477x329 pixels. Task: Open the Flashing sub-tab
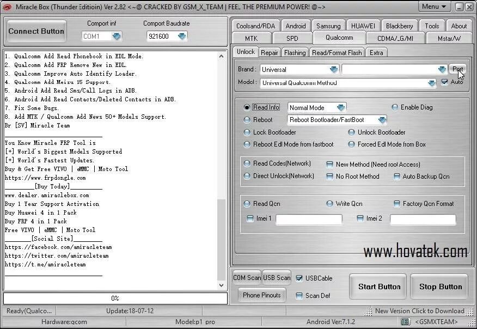295,53
